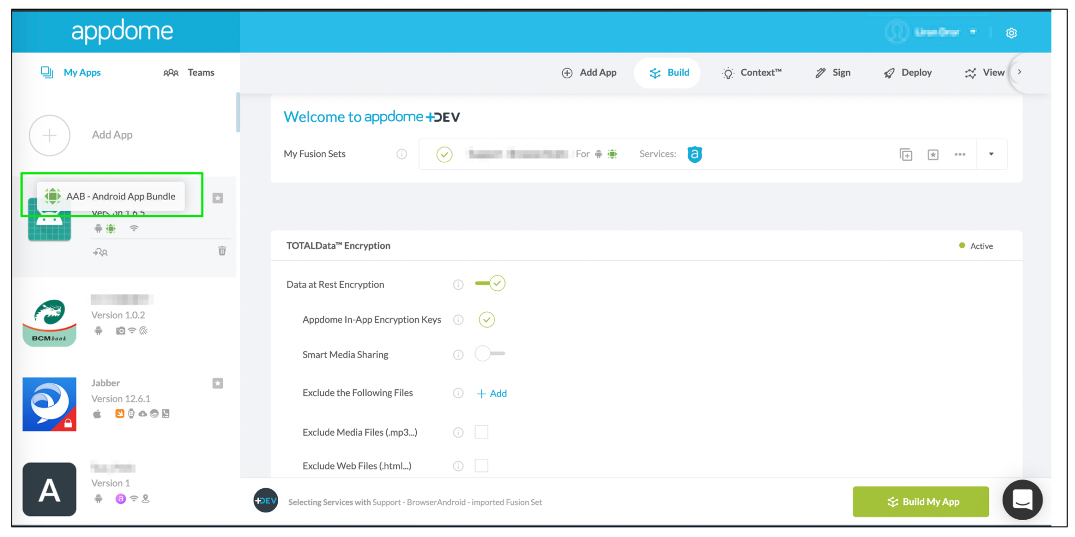Screen dimensions: 1075x537
Task: Open the three-dot options for My Fusion Sets
Action: point(960,154)
